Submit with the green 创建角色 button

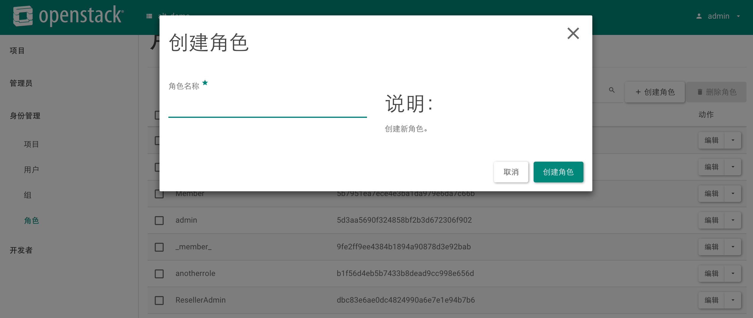558,172
